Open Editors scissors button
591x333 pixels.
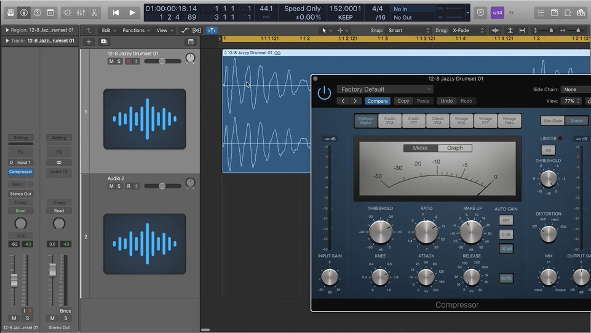coord(94,12)
